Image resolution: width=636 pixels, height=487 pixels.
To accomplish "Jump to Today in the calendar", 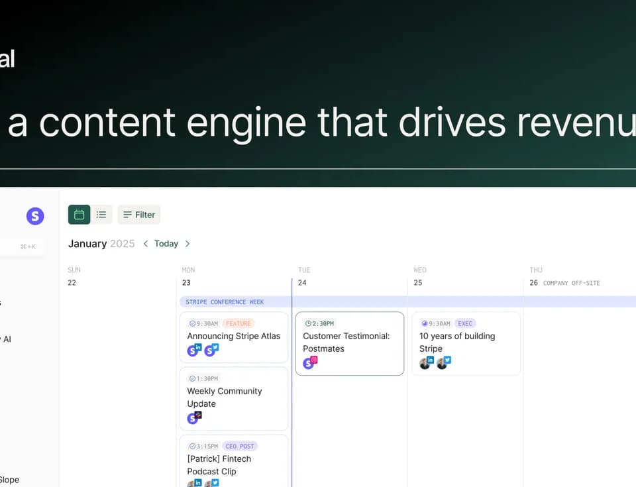I will point(166,244).
